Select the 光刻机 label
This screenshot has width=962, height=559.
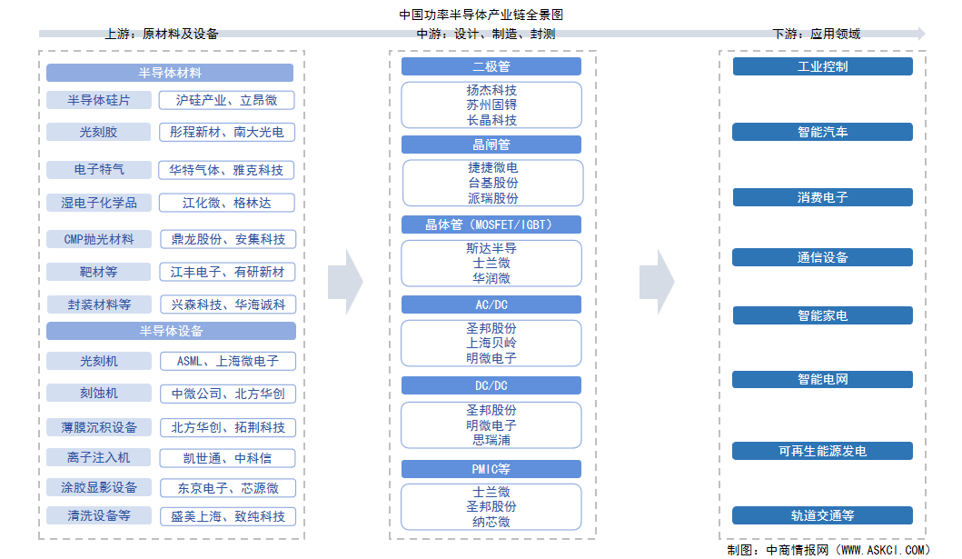pos(99,361)
